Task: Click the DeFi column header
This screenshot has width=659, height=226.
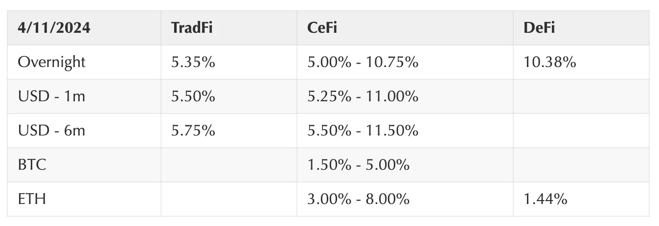Action: 539,28
